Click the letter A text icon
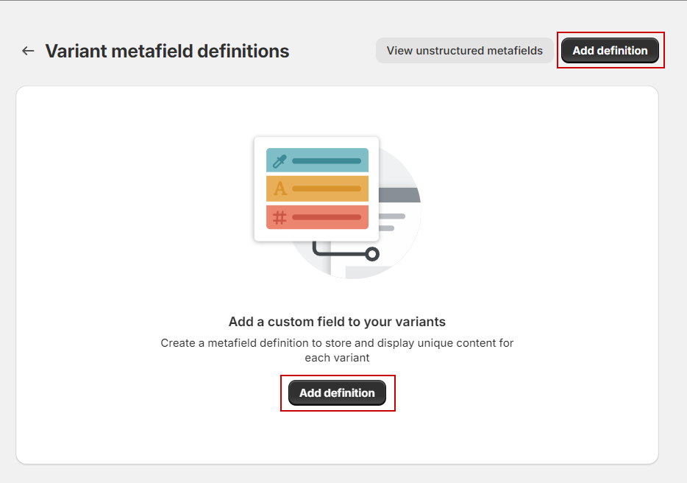Screen dimensions: 687x483 (x=280, y=189)
